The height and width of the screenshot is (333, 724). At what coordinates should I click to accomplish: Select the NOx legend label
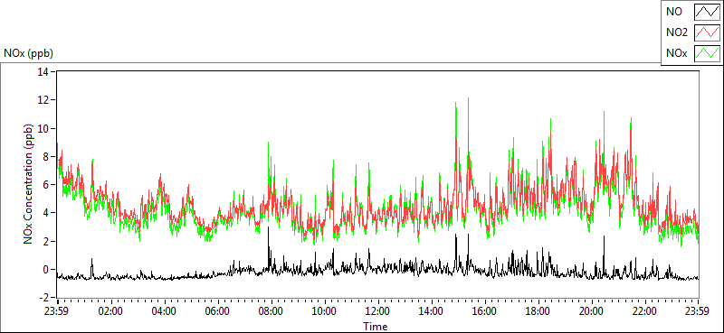pos(677,53)
